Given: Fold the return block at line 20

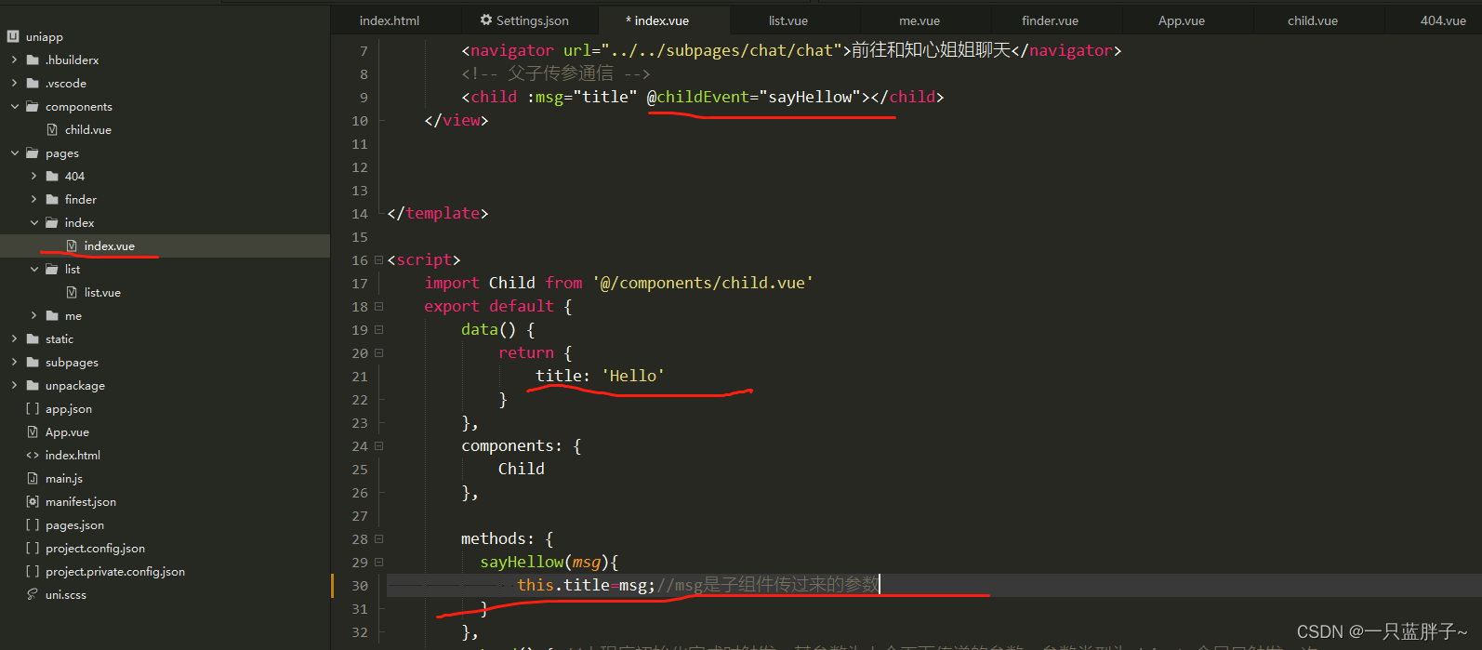Looking at the screenshot, I should pyautogui.click(x=378, y=353).
